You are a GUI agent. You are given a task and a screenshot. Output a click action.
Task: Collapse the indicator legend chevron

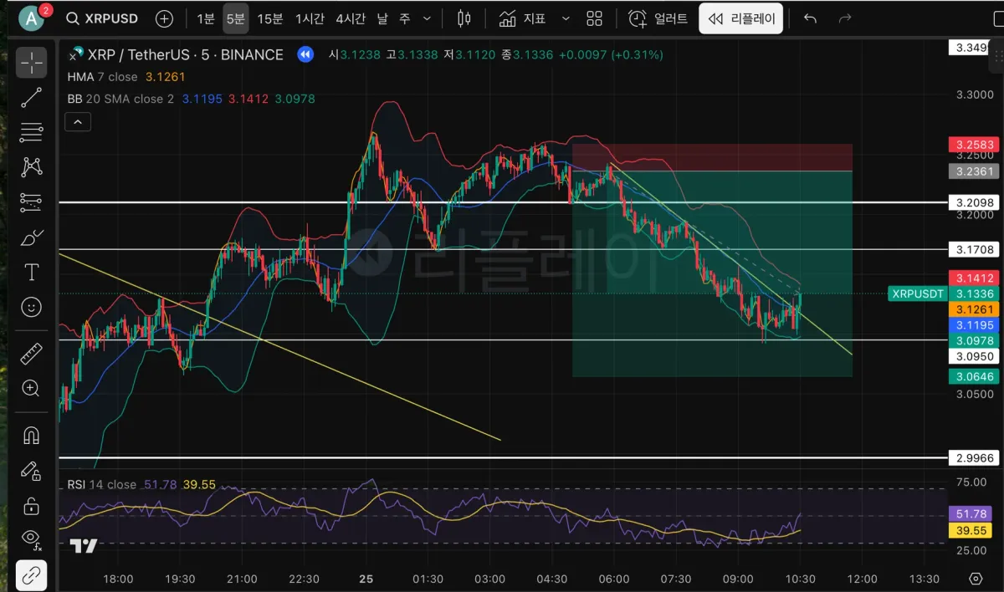tap(77, 122)
